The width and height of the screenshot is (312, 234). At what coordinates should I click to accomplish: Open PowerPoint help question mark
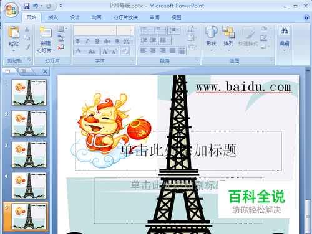point(306,17)
